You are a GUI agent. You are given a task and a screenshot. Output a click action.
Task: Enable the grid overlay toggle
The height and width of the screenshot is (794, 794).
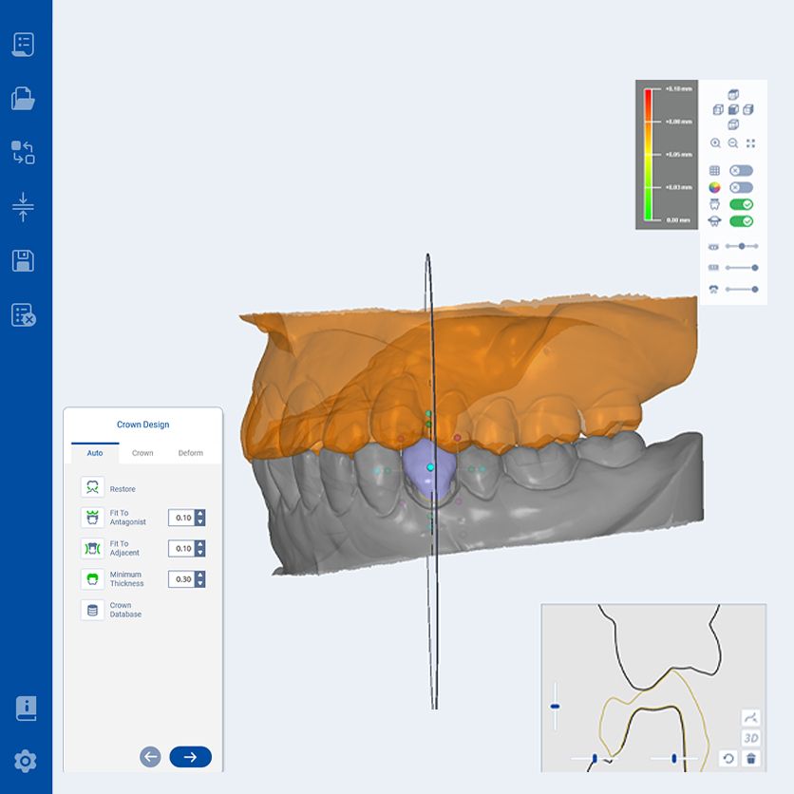741,170
